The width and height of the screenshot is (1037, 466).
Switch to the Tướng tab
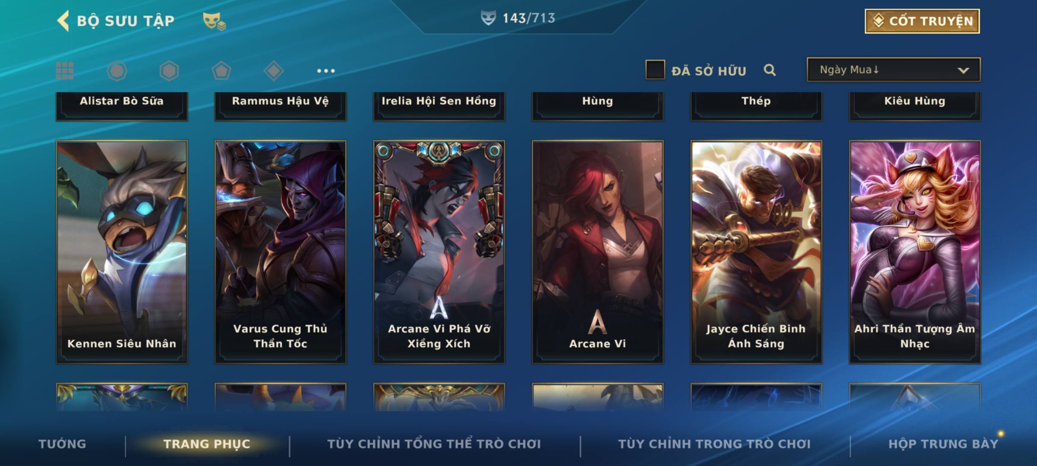(62, 444)
